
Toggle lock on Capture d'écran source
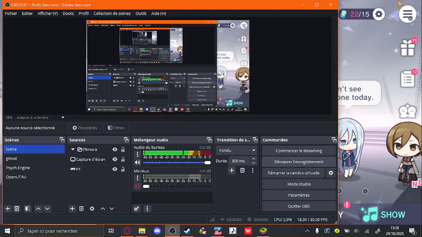(x=123, y=159)
